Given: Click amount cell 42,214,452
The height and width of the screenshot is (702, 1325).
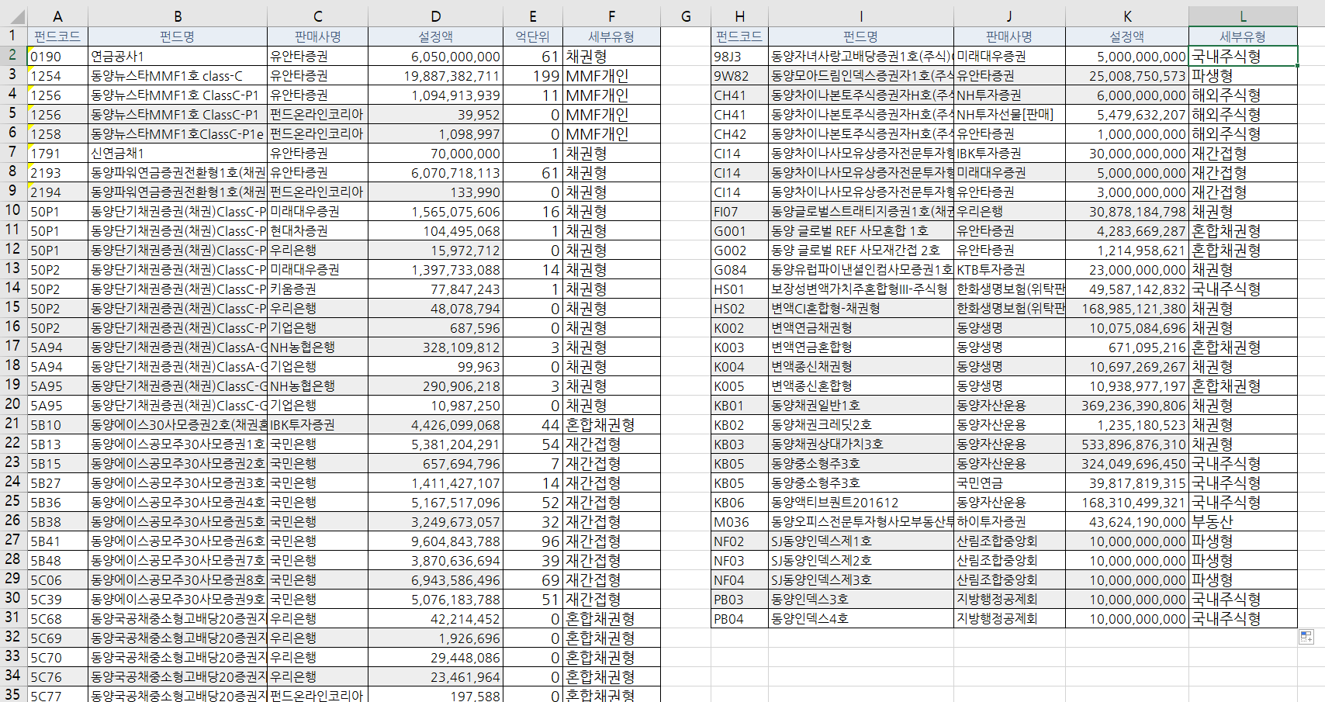Looking at the screenshot, I should pos(436,618).
